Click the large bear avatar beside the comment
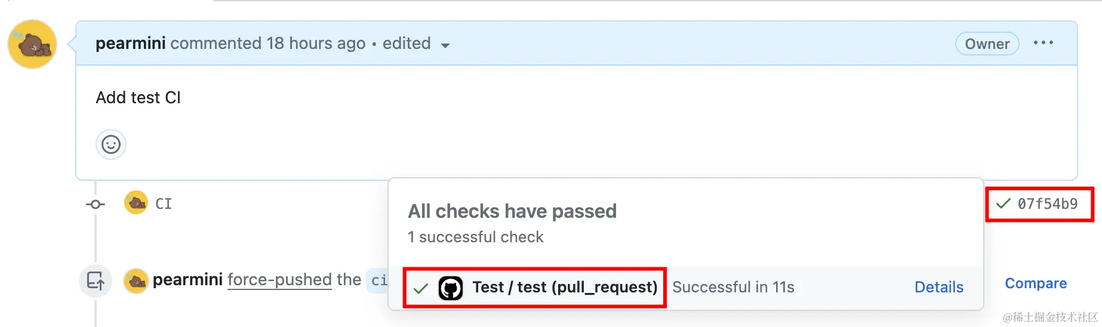 [x=32, y=44]
